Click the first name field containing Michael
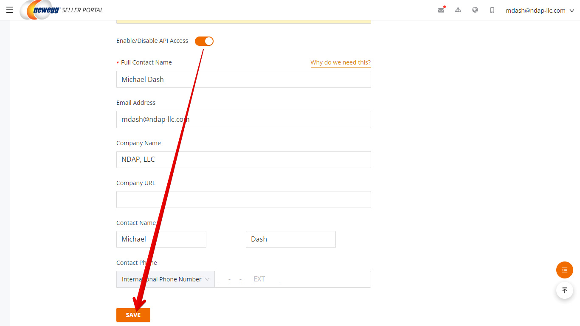 pyautogui.click(x=161, y=239)
